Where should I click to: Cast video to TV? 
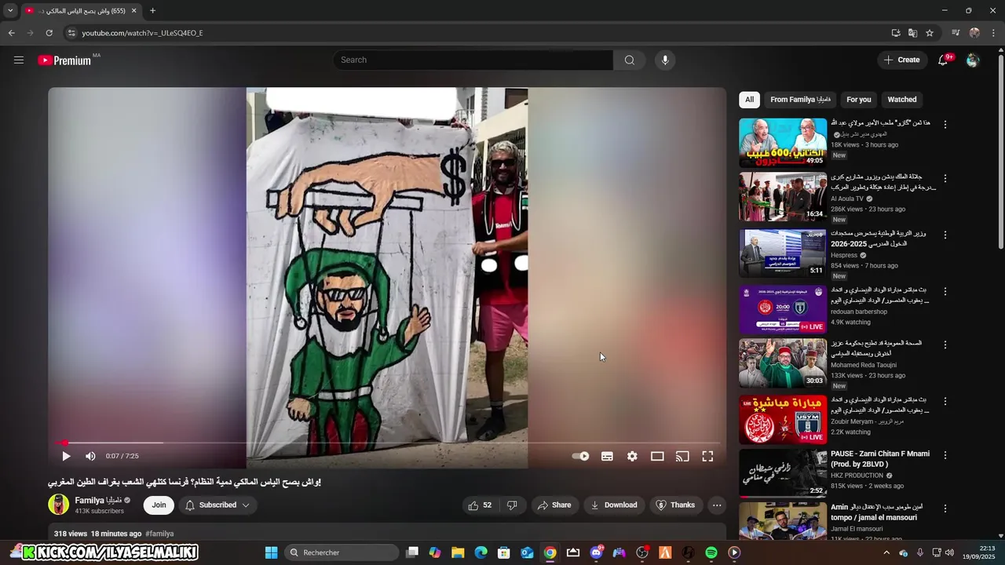pos(682,456)
